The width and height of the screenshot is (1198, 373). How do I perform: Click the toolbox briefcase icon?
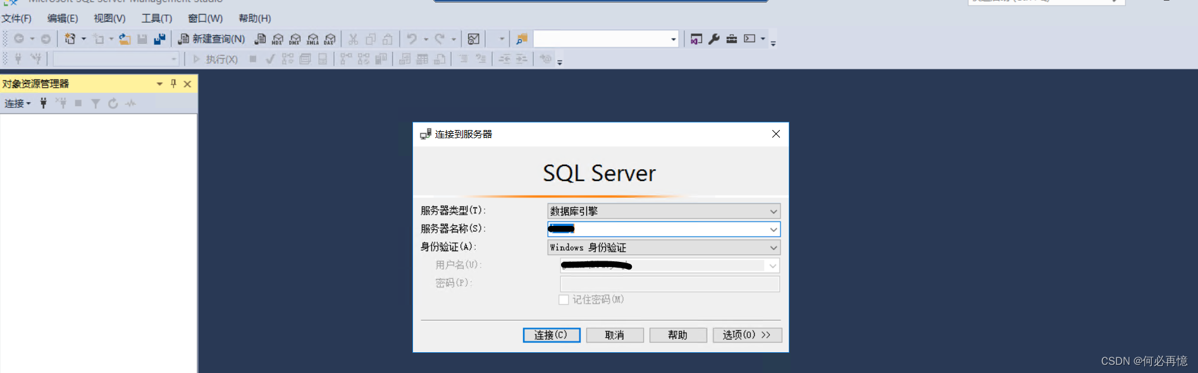(x=732, y=39)
